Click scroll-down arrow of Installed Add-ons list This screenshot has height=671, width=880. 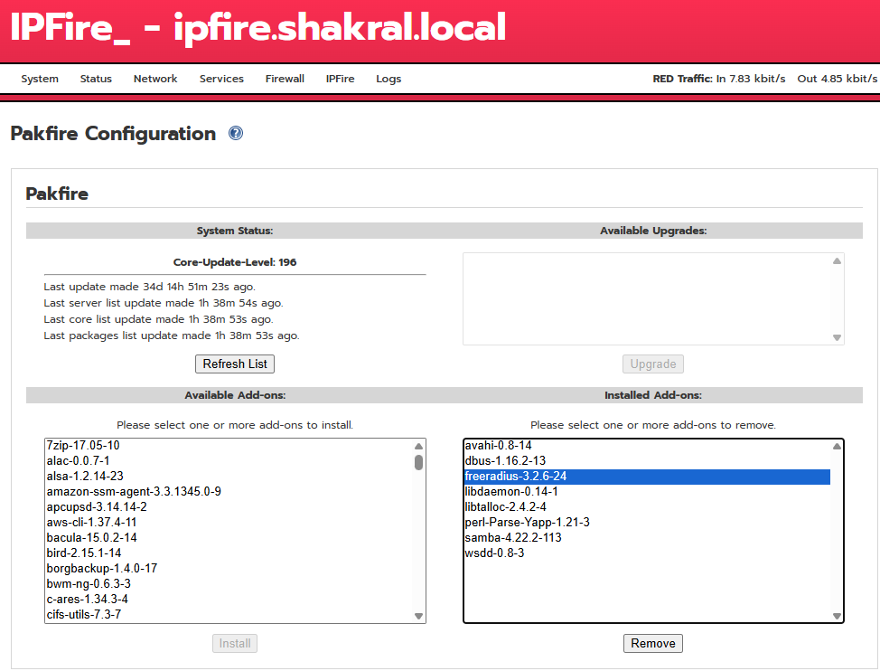tap(837, 616)
